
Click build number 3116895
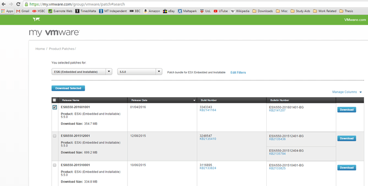pyautogui.click(x=205, y=165)
